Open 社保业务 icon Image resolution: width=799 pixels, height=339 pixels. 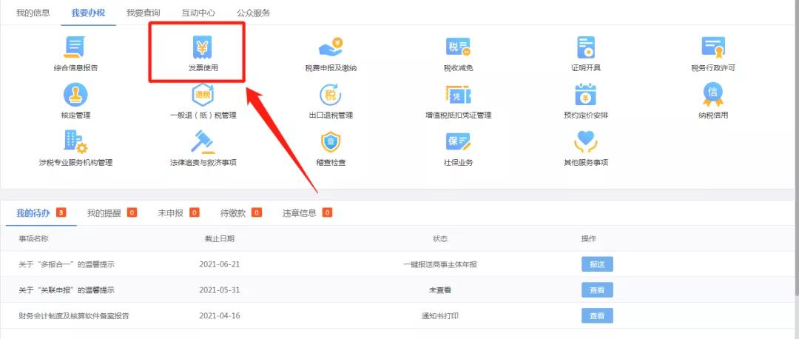tap(458, 143)
